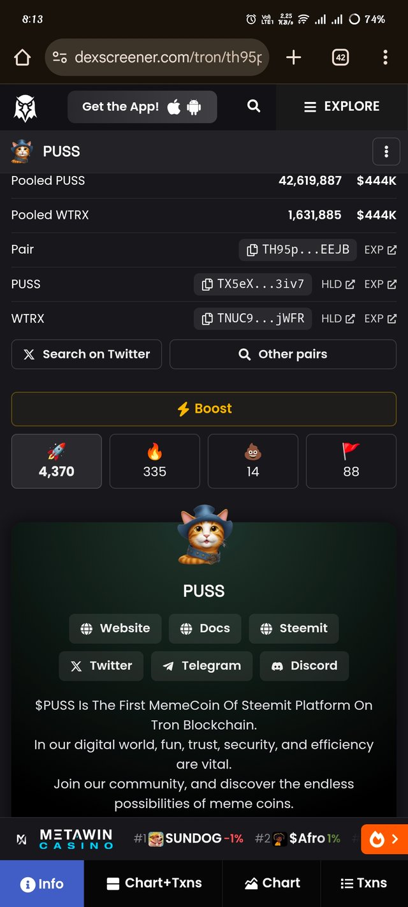Tap the DEX Screener owl logo
The image size is (408, 907).
coord(25,107)
